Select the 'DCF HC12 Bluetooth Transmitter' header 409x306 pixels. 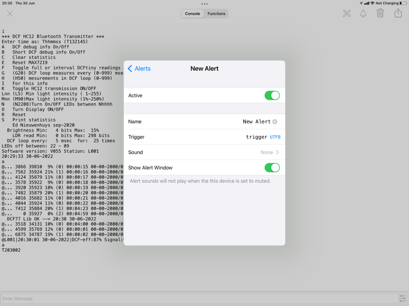53,36
